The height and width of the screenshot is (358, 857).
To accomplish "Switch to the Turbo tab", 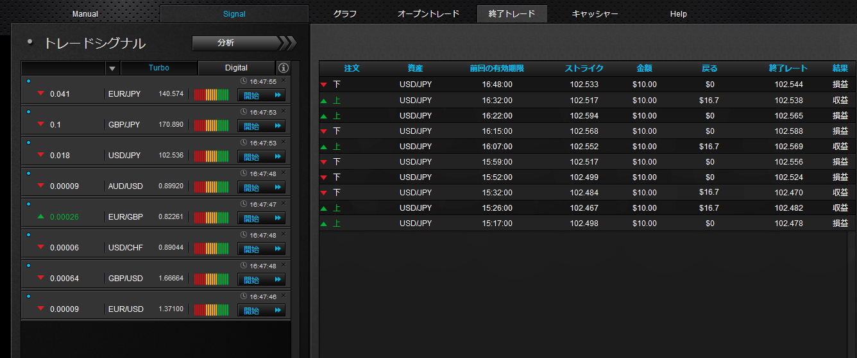I will (159, 68).
